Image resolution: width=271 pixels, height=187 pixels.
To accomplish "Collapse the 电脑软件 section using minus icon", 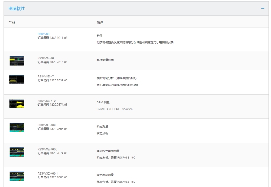I will pos(262,9).
